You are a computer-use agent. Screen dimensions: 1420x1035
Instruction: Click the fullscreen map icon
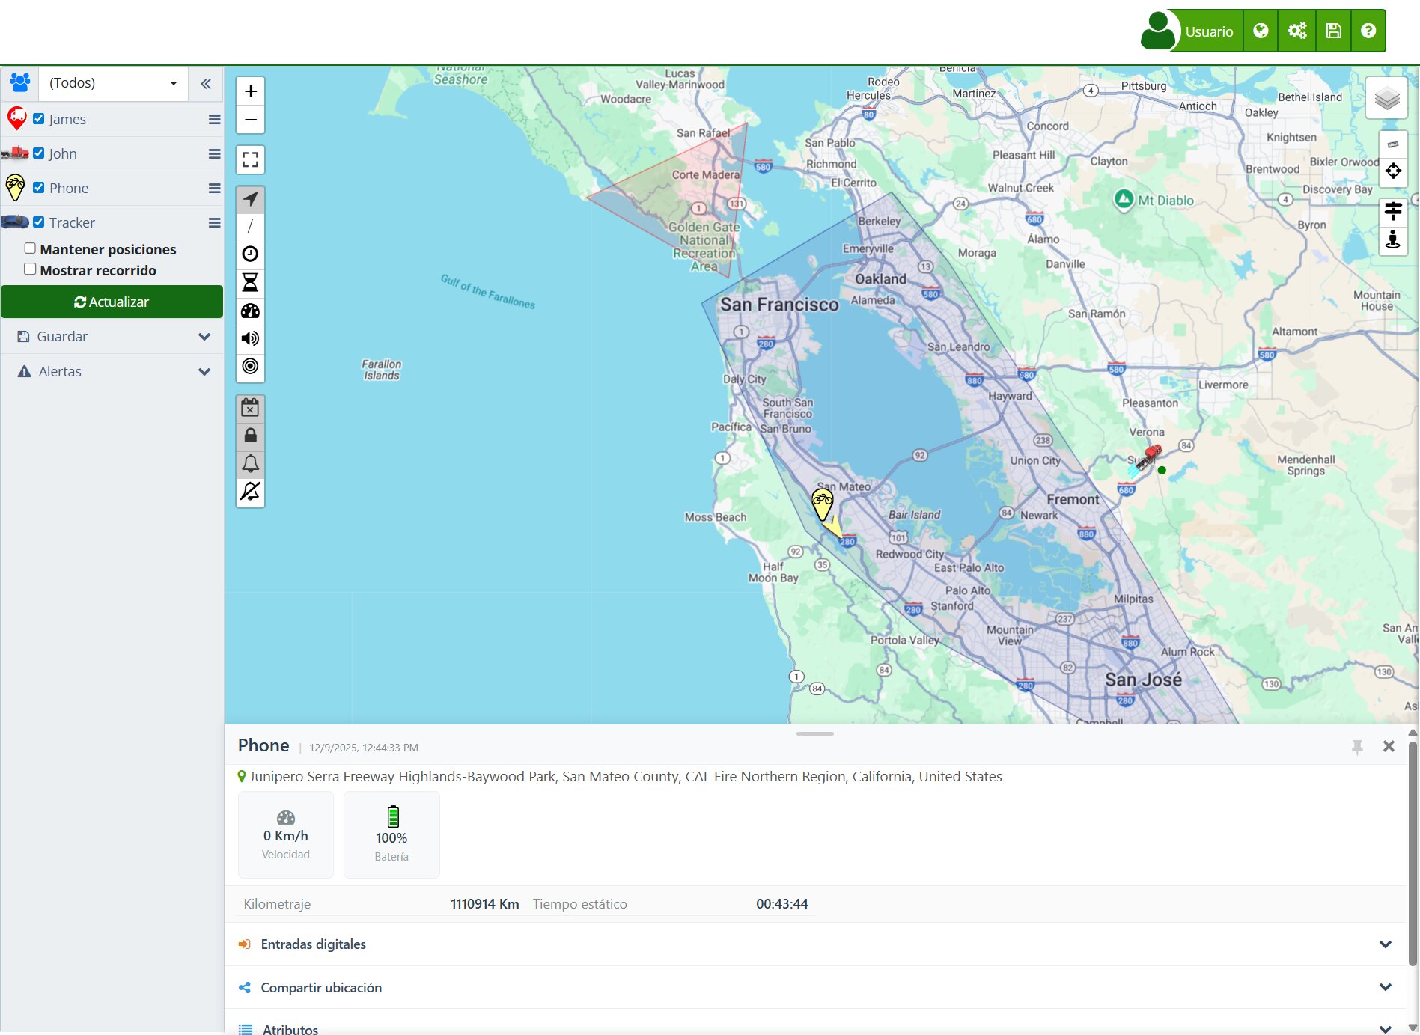tap(250, 159)
